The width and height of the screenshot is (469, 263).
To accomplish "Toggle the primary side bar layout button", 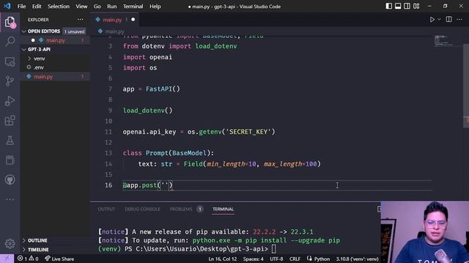I will pos(388,7).
